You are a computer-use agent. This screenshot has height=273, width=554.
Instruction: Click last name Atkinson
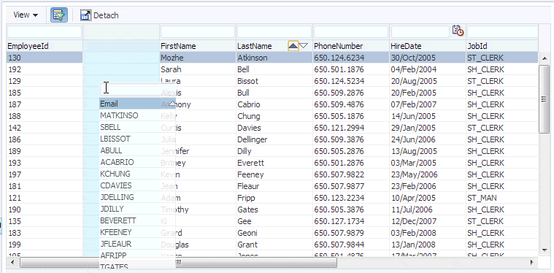click(x=253, y=58)
